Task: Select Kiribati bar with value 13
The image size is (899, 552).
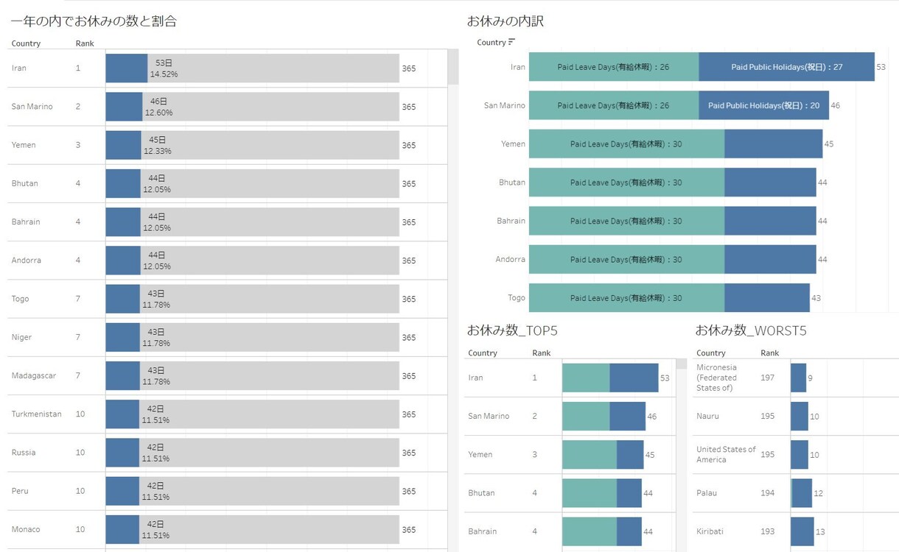Action: [802, 531]
